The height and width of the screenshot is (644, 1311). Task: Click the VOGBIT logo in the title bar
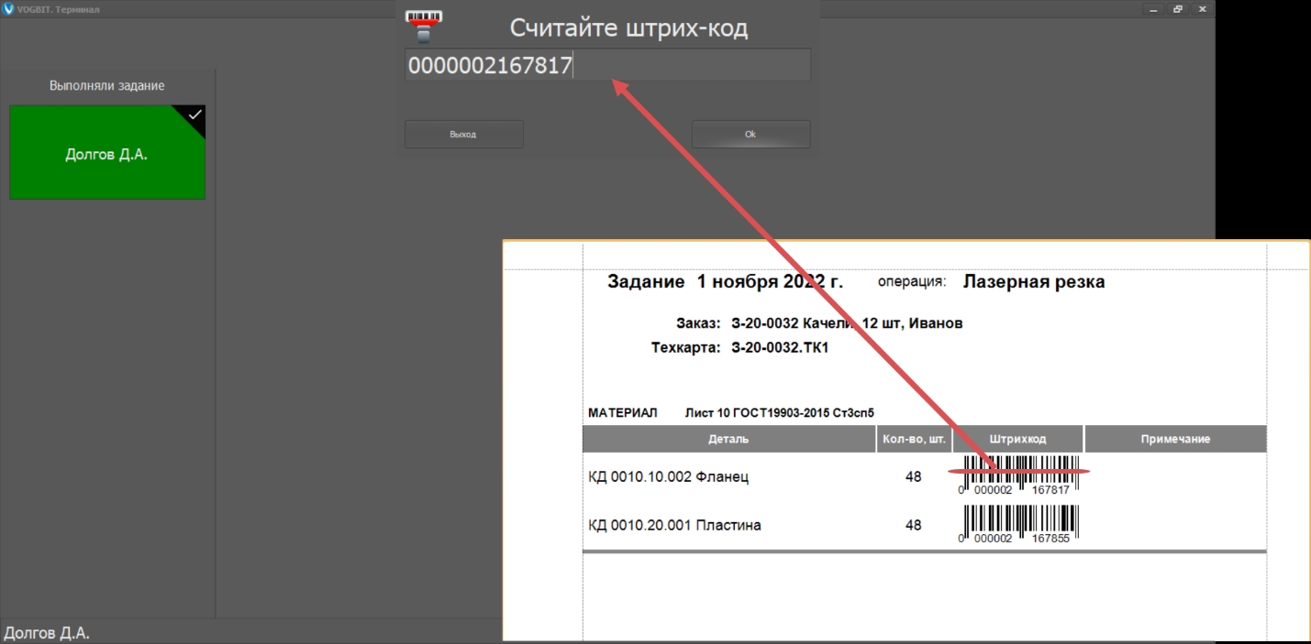pyautogui.click(x=9, y=9)
